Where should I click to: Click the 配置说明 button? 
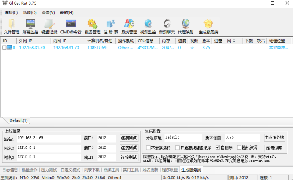274,148
